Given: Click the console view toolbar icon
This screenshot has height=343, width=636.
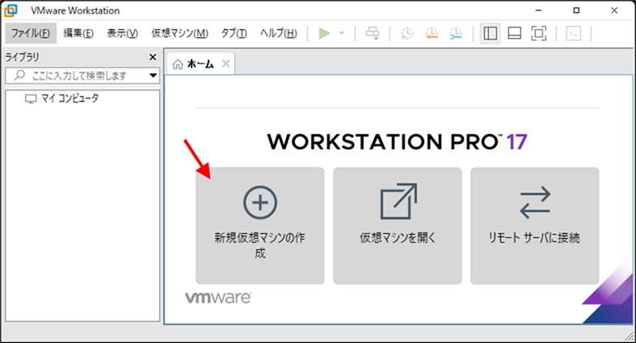Looking at the screenshot, I should coord(574,33).
